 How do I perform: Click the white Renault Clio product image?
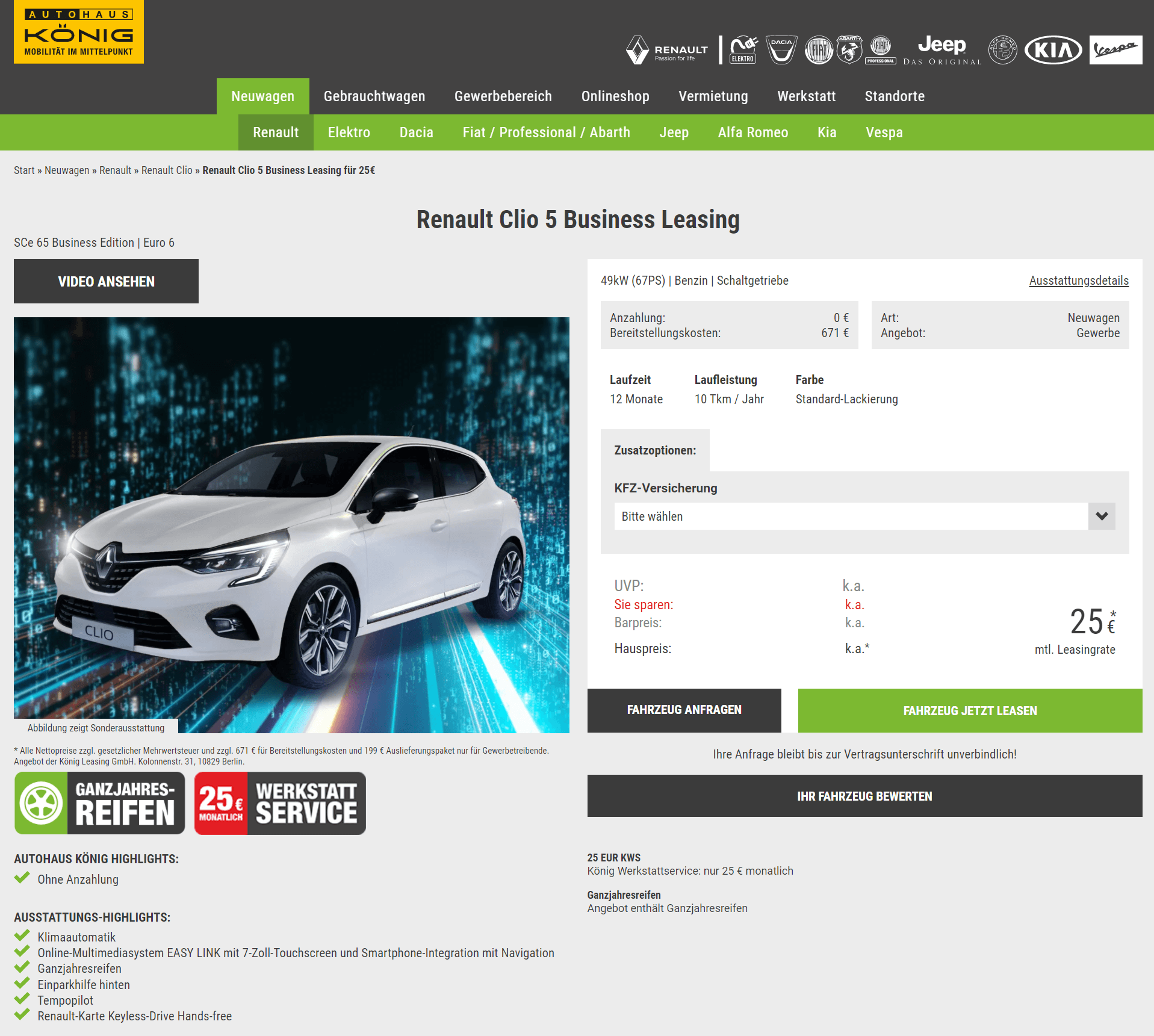point(291,525)
